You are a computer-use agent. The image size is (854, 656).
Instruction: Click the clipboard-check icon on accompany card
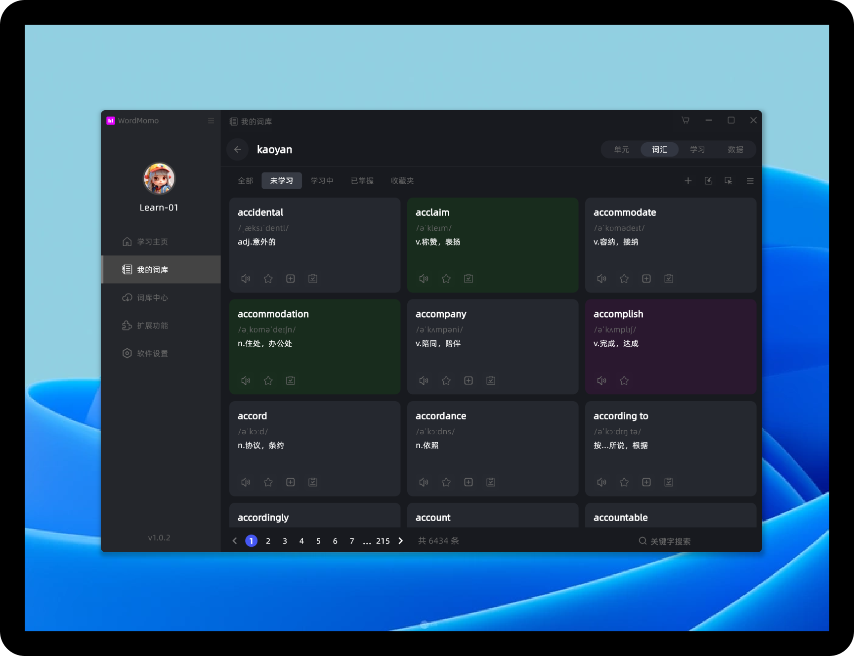[491, 380]
